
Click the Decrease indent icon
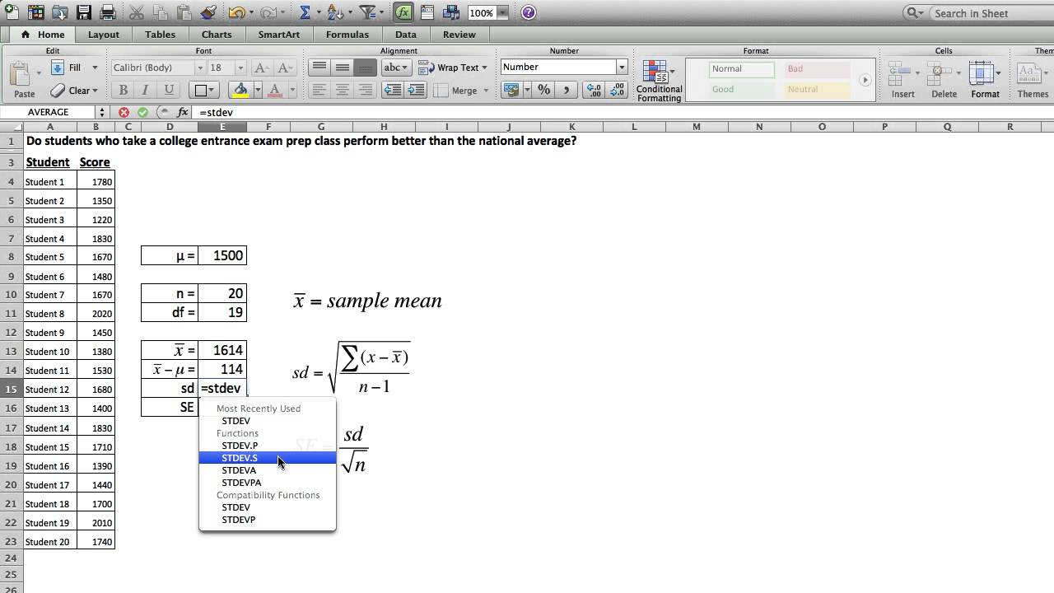tap(393, 90)
